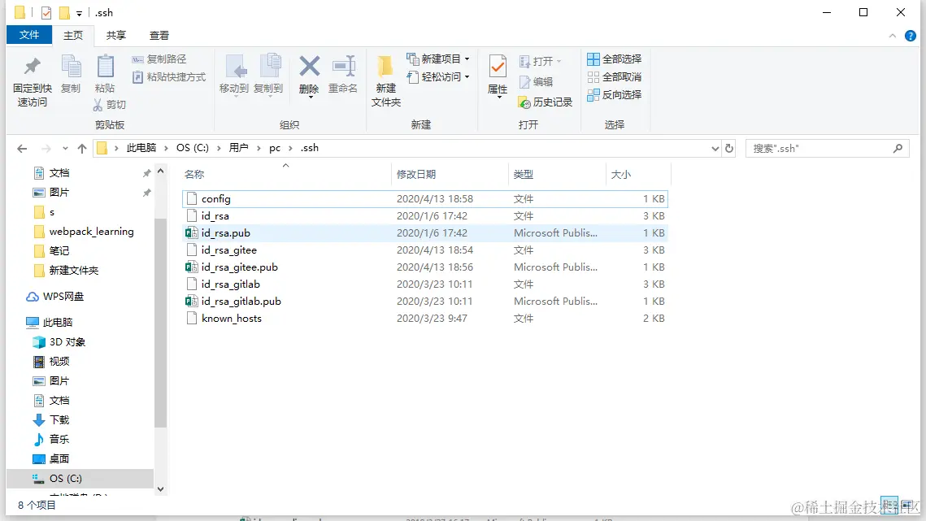Select 此电脑 in navigation pane
The height and width of the screenshot is (521, 926).
(x=50, y=323)
